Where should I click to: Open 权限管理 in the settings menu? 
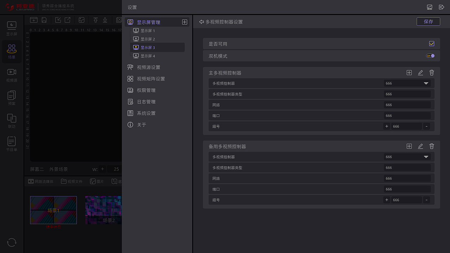coord(141,90)
